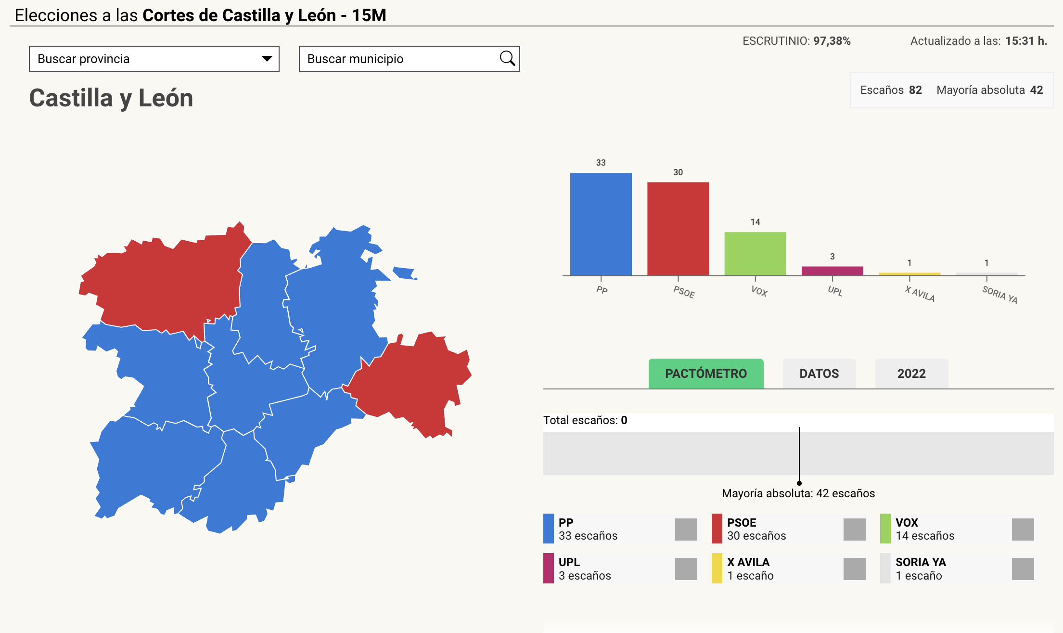Screen dimensions: 1063x633
Task: Toggle the SORIA YA checkbox
Action: pos(1023,569)
